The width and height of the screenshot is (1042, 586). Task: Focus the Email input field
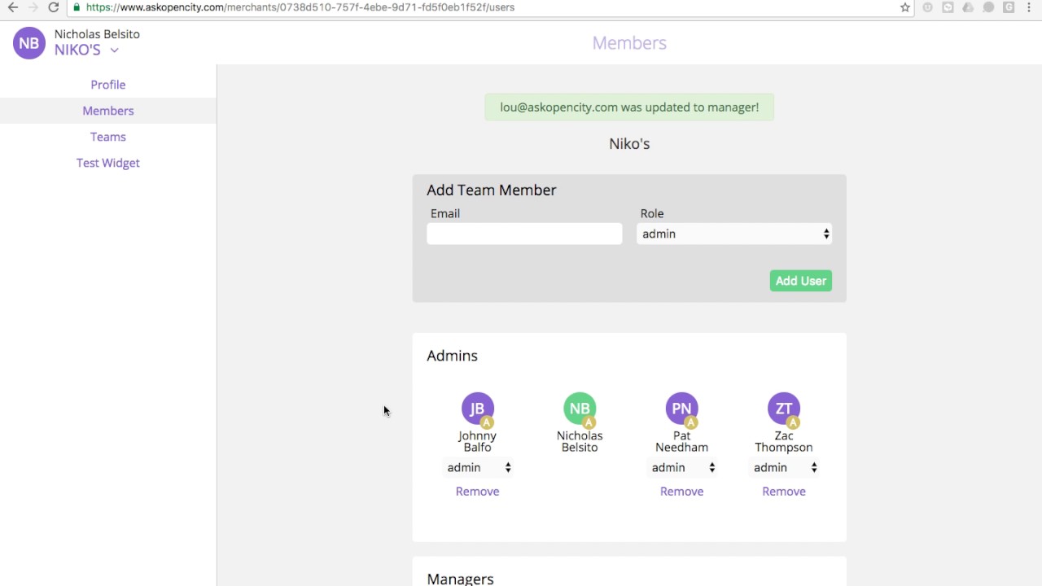tap(524, 234)
